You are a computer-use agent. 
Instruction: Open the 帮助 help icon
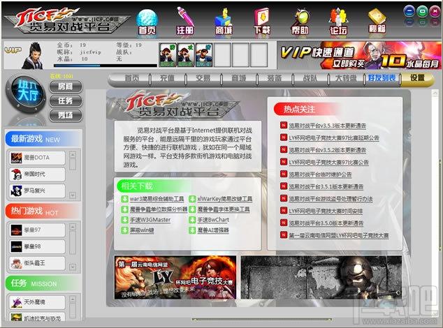tap(300, 22)
